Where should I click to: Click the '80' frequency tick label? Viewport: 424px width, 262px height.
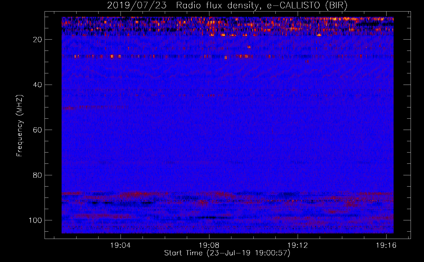[37, 175]
